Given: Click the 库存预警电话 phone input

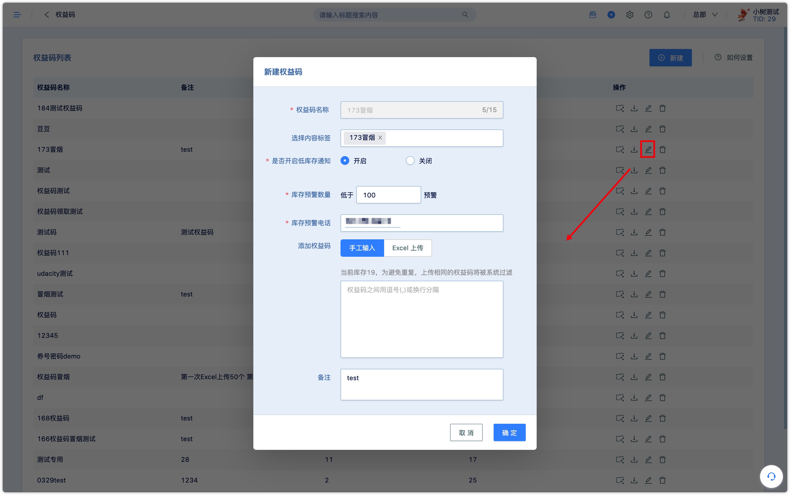Looking at the screenshot, I should 421,223.
